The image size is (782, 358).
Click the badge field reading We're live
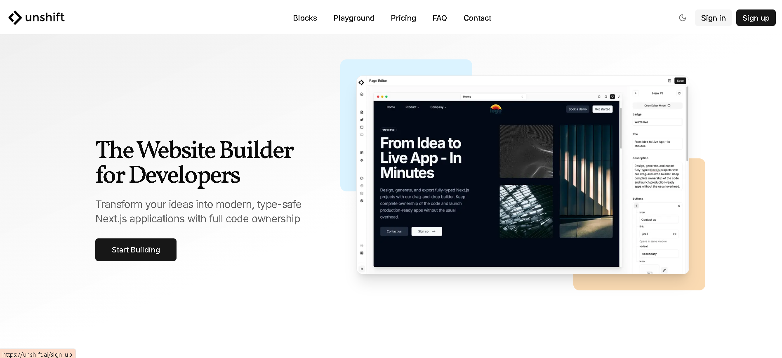coord(657,122)
